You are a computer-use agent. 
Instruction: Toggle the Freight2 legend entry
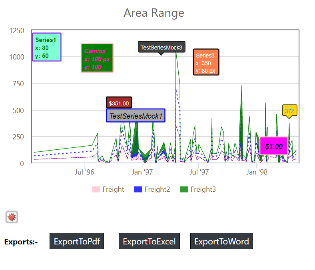(152, 189)
